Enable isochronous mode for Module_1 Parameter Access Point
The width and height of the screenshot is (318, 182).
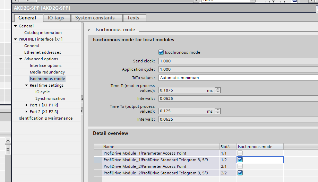(240, 153)
